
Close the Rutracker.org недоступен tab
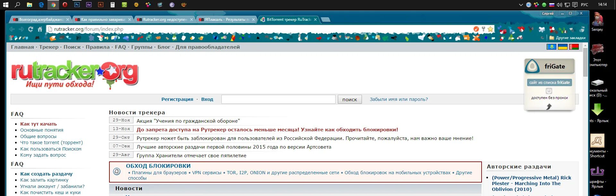tap(192, 20)
